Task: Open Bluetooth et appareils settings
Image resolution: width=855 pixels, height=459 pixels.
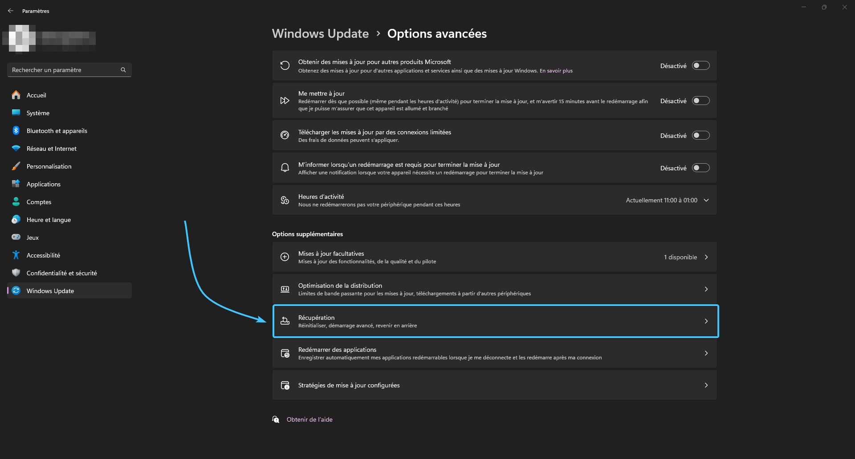Action: [x=69, y=130]
